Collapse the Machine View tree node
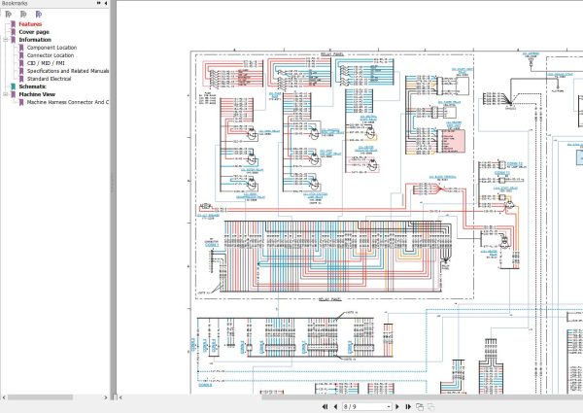583x413 pixels. tap(6, 94)
